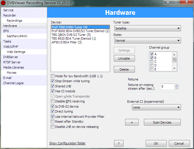Toggle Stop Stream while tuning checkbox
The width and height of the screenshot is (194, 149).
coord(52,81)
